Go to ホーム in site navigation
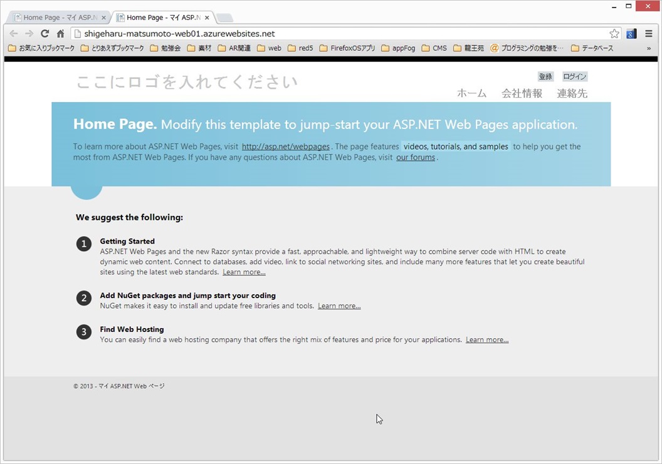This screenshot has width=662, height=464. [471, 93]
